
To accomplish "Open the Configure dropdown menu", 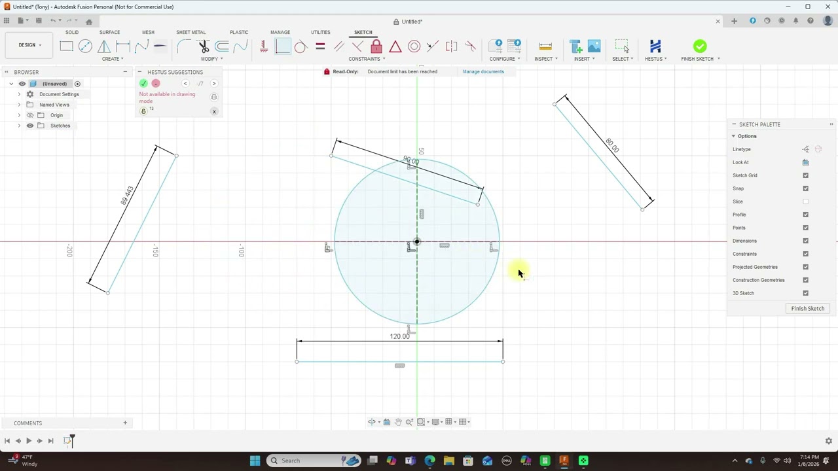I will [505, 59].
